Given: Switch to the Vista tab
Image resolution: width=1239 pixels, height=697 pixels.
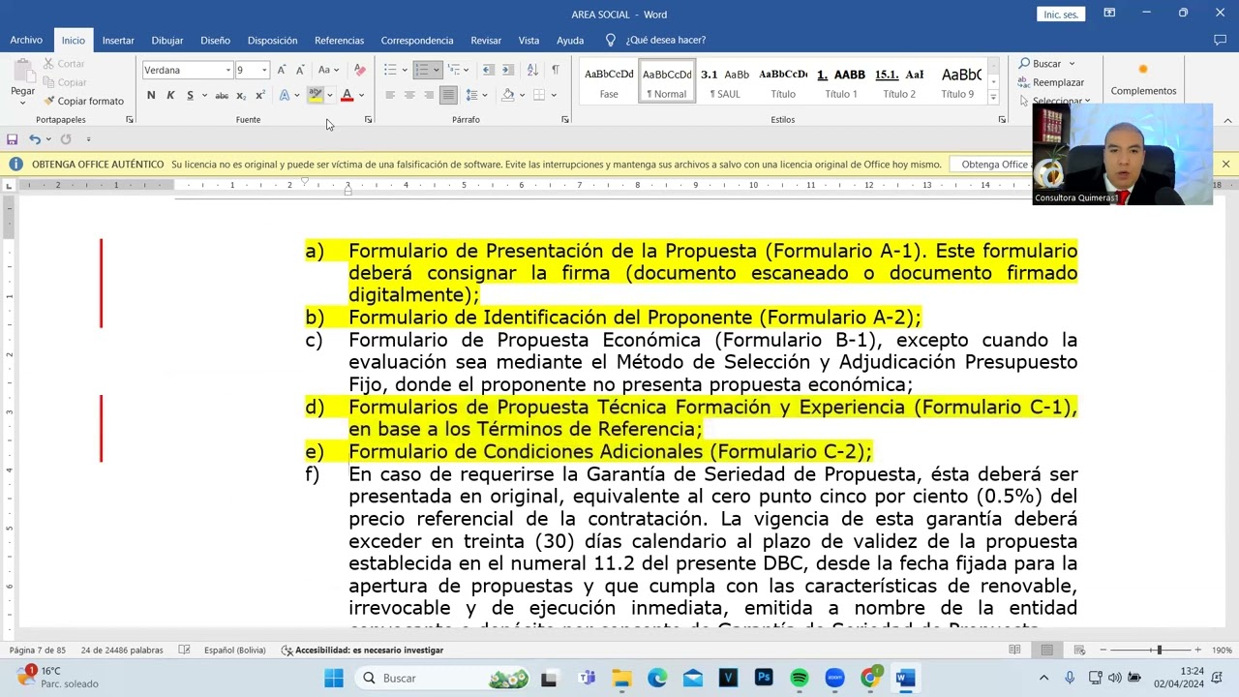Looking at the screenshot, I should (x=529, y=40).
